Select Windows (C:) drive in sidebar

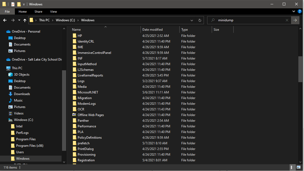[x=23, y=120]
